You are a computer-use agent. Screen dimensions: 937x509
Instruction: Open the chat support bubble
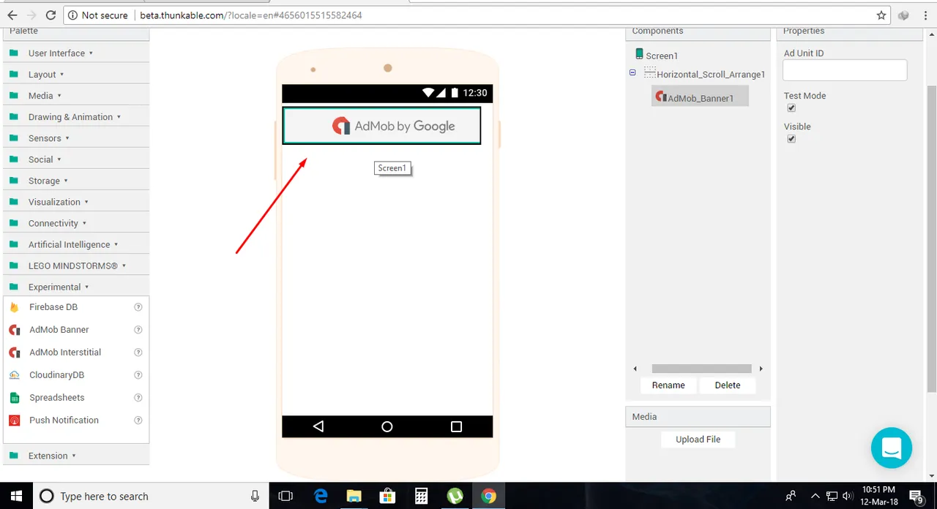[891, 448]
